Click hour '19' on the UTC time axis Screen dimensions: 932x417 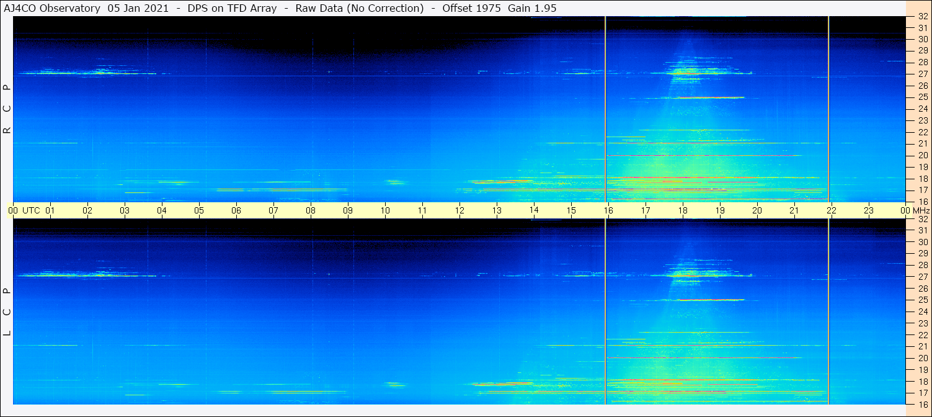[x=720, y=210]
